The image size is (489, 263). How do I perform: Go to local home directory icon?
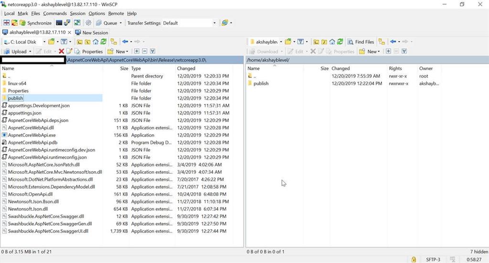click(96, 42)
